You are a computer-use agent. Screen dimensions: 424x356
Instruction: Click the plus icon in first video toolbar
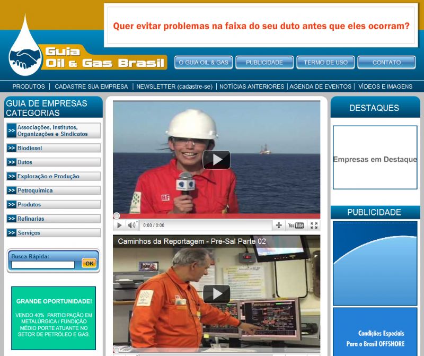coord(279,225)
